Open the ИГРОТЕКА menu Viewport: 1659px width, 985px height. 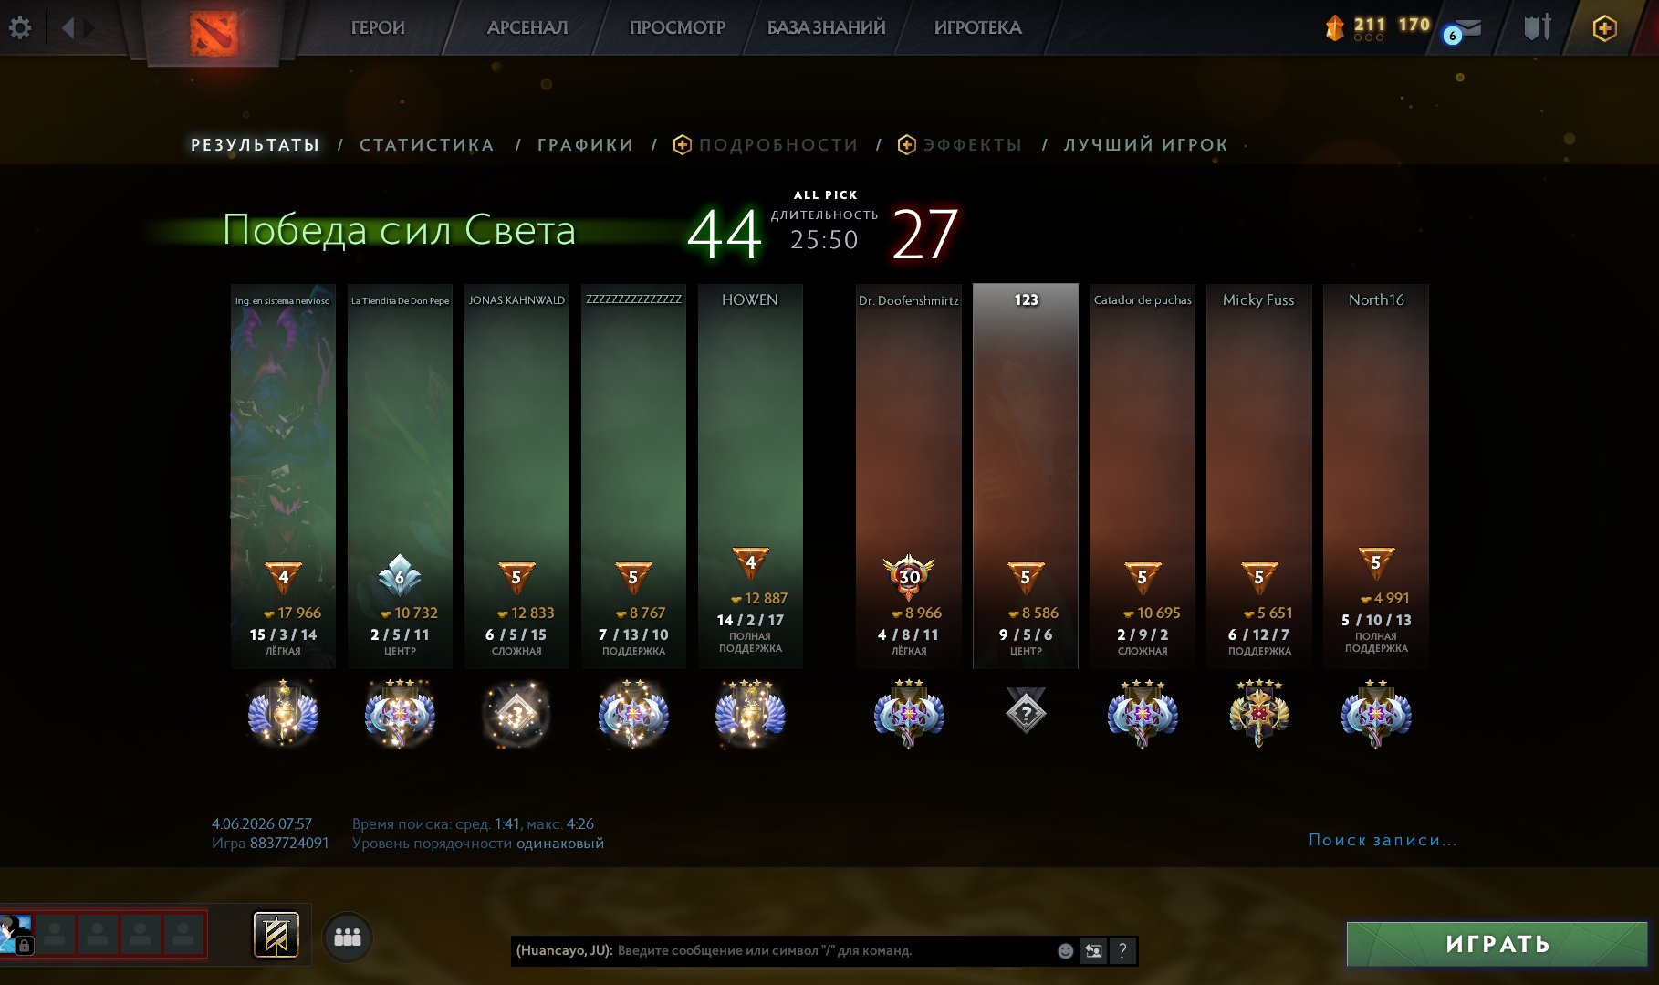point(978,28)
